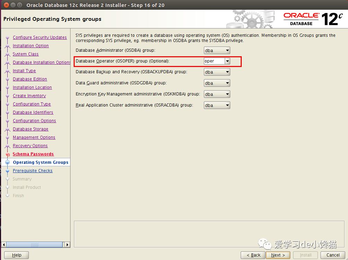Click left arrow of sidebar scrollbar
Image resolution: width=348 pixels, height=260 pixels.
tap(4, 245)
